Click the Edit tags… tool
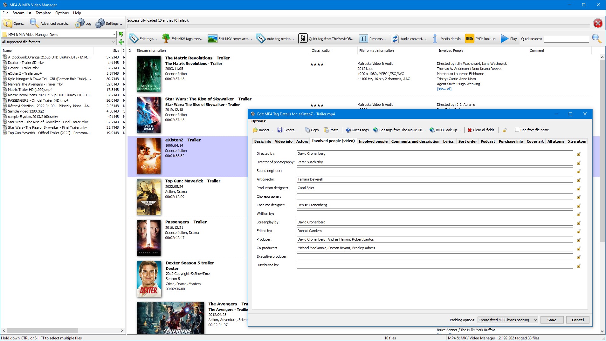606x341 pixels. tap(143, 38)
